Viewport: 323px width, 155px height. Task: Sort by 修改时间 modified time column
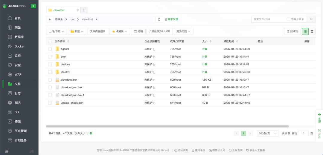(237, 41)
